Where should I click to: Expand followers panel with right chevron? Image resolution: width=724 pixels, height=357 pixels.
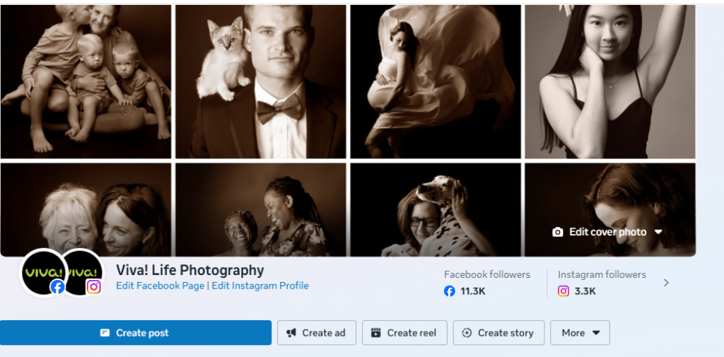(x=666, y=283)
